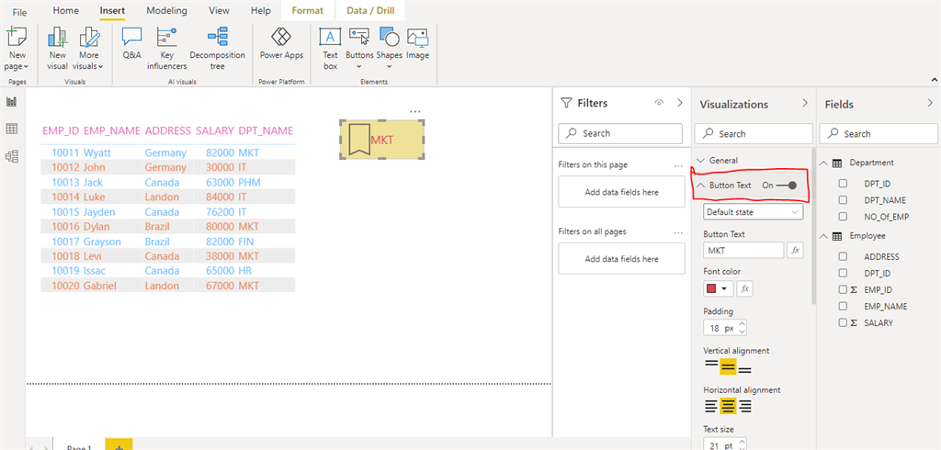Open options for Filters on all pages
The height and width of the screenshot is (450, 941).
(x=678, y=231)
